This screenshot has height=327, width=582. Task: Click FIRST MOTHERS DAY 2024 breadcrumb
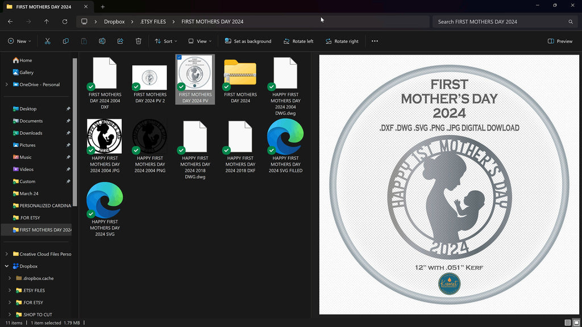213,22
